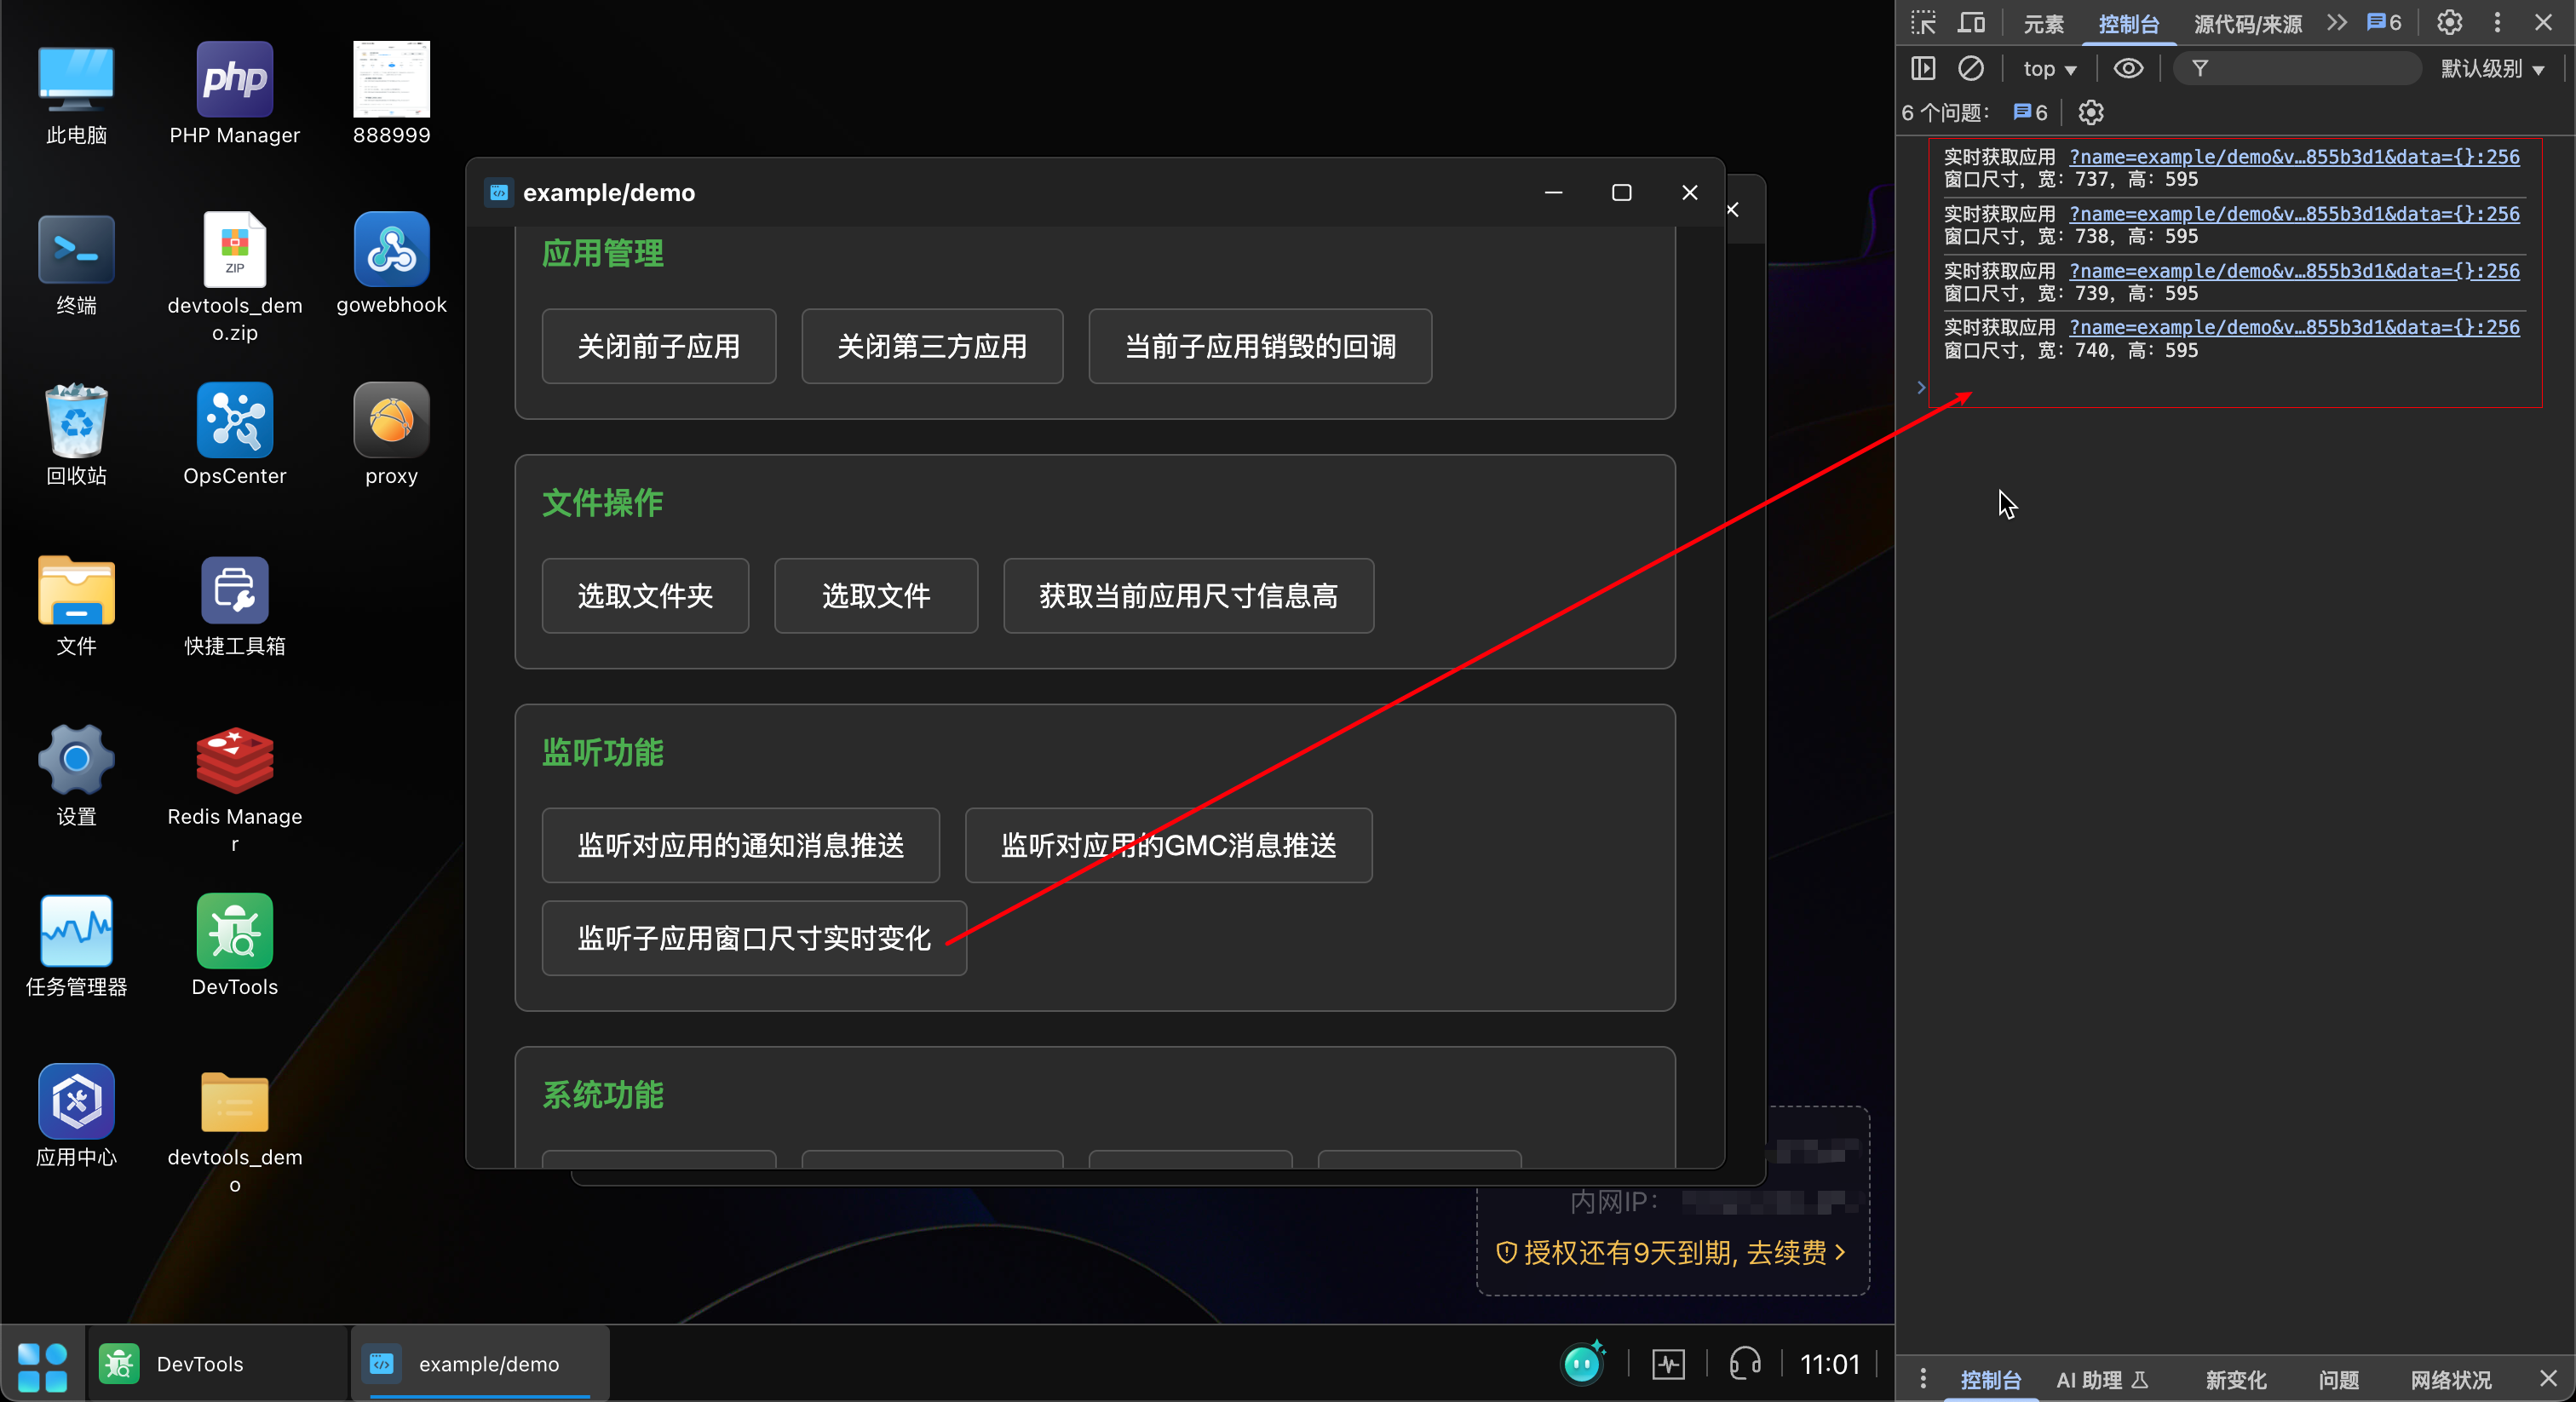Open the drawer three-dot menu at bottom
Viewport: 2576px width, 1402px height.
point(1922,1380)
